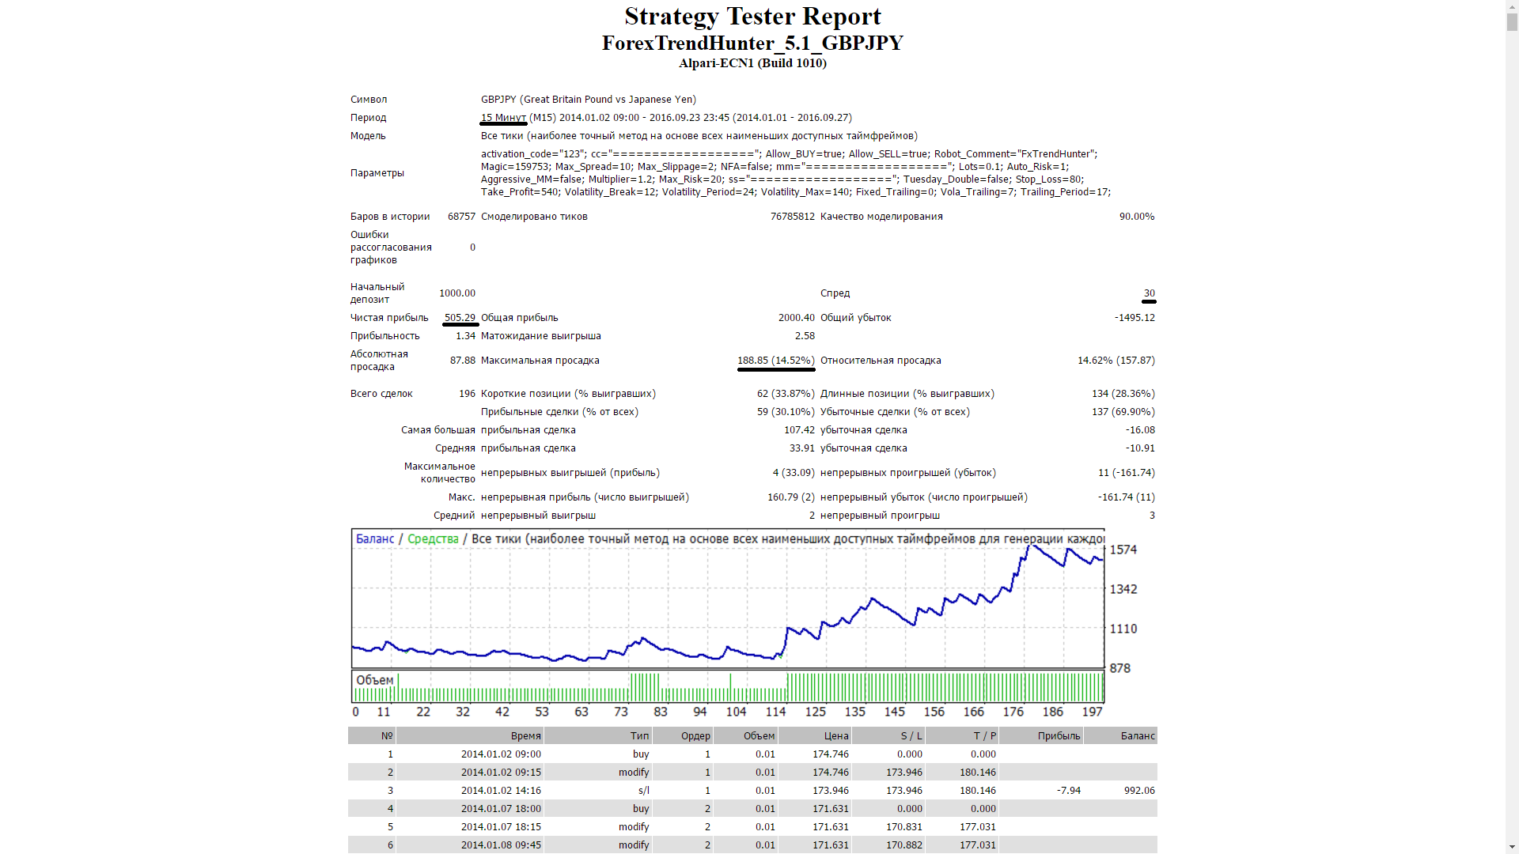Click the Всего сделок value 196
Image resolution: width=1519 pixels, height=854 pixels.
point(468,394)
